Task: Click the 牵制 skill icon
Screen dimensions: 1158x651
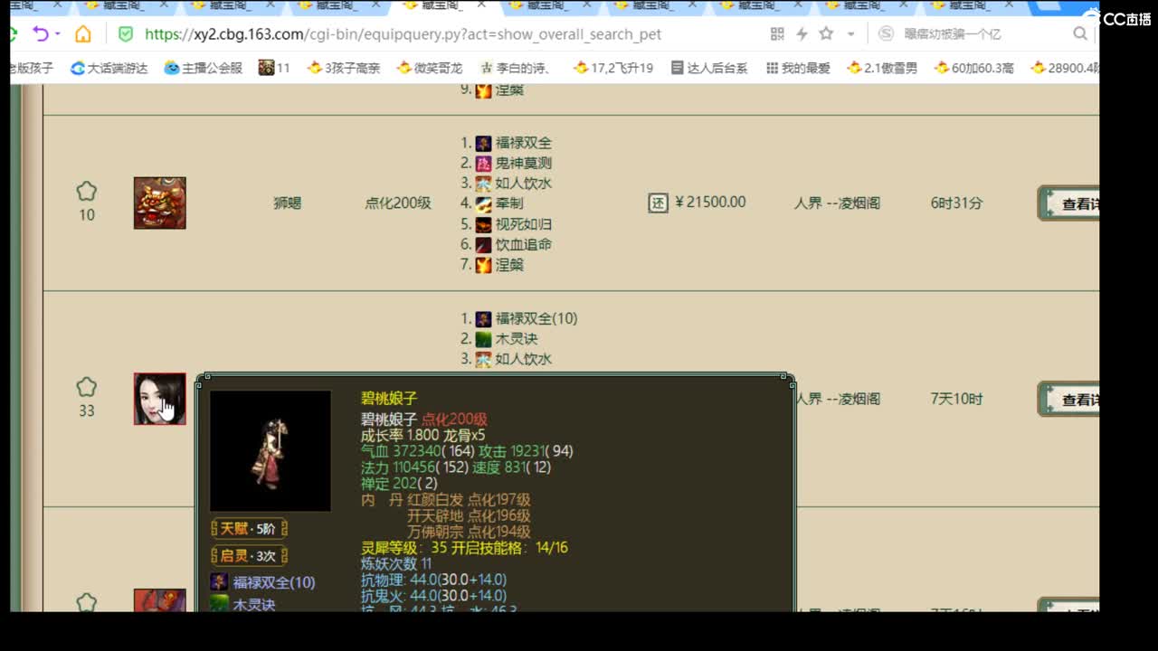Action: pyautogui.click(x=484, y=203)
